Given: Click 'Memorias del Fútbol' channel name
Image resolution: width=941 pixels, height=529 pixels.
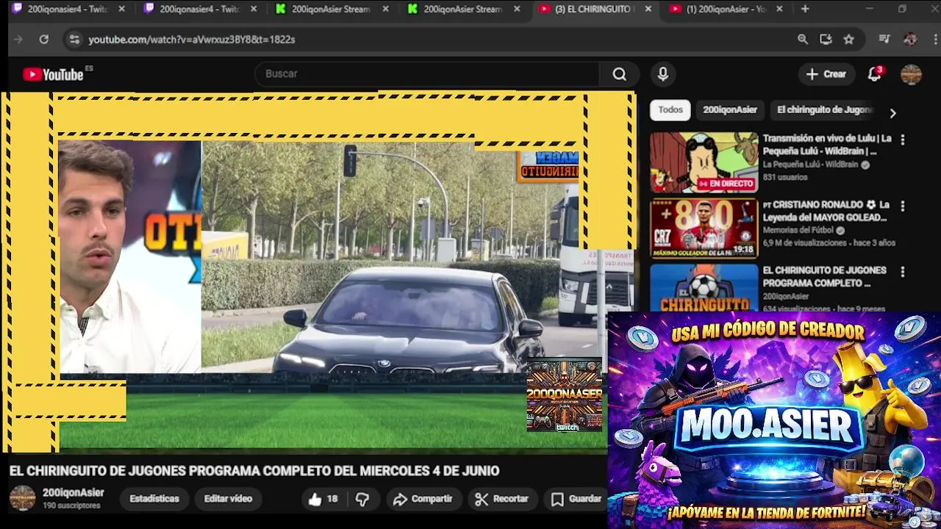Looking at the screenshot, I should click(798, 230).
